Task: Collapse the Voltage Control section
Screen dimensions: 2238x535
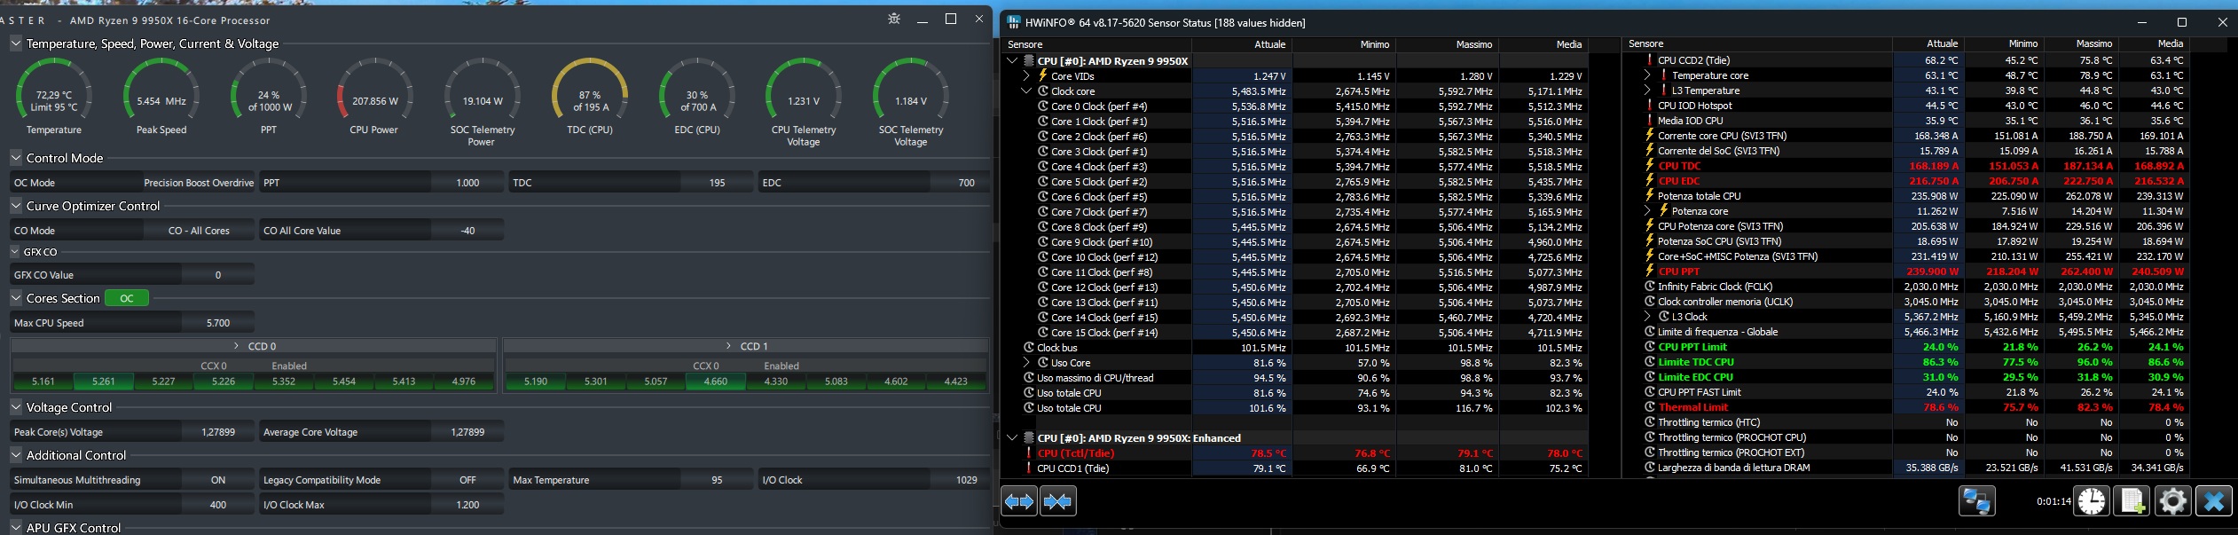Action: point(16,407)
